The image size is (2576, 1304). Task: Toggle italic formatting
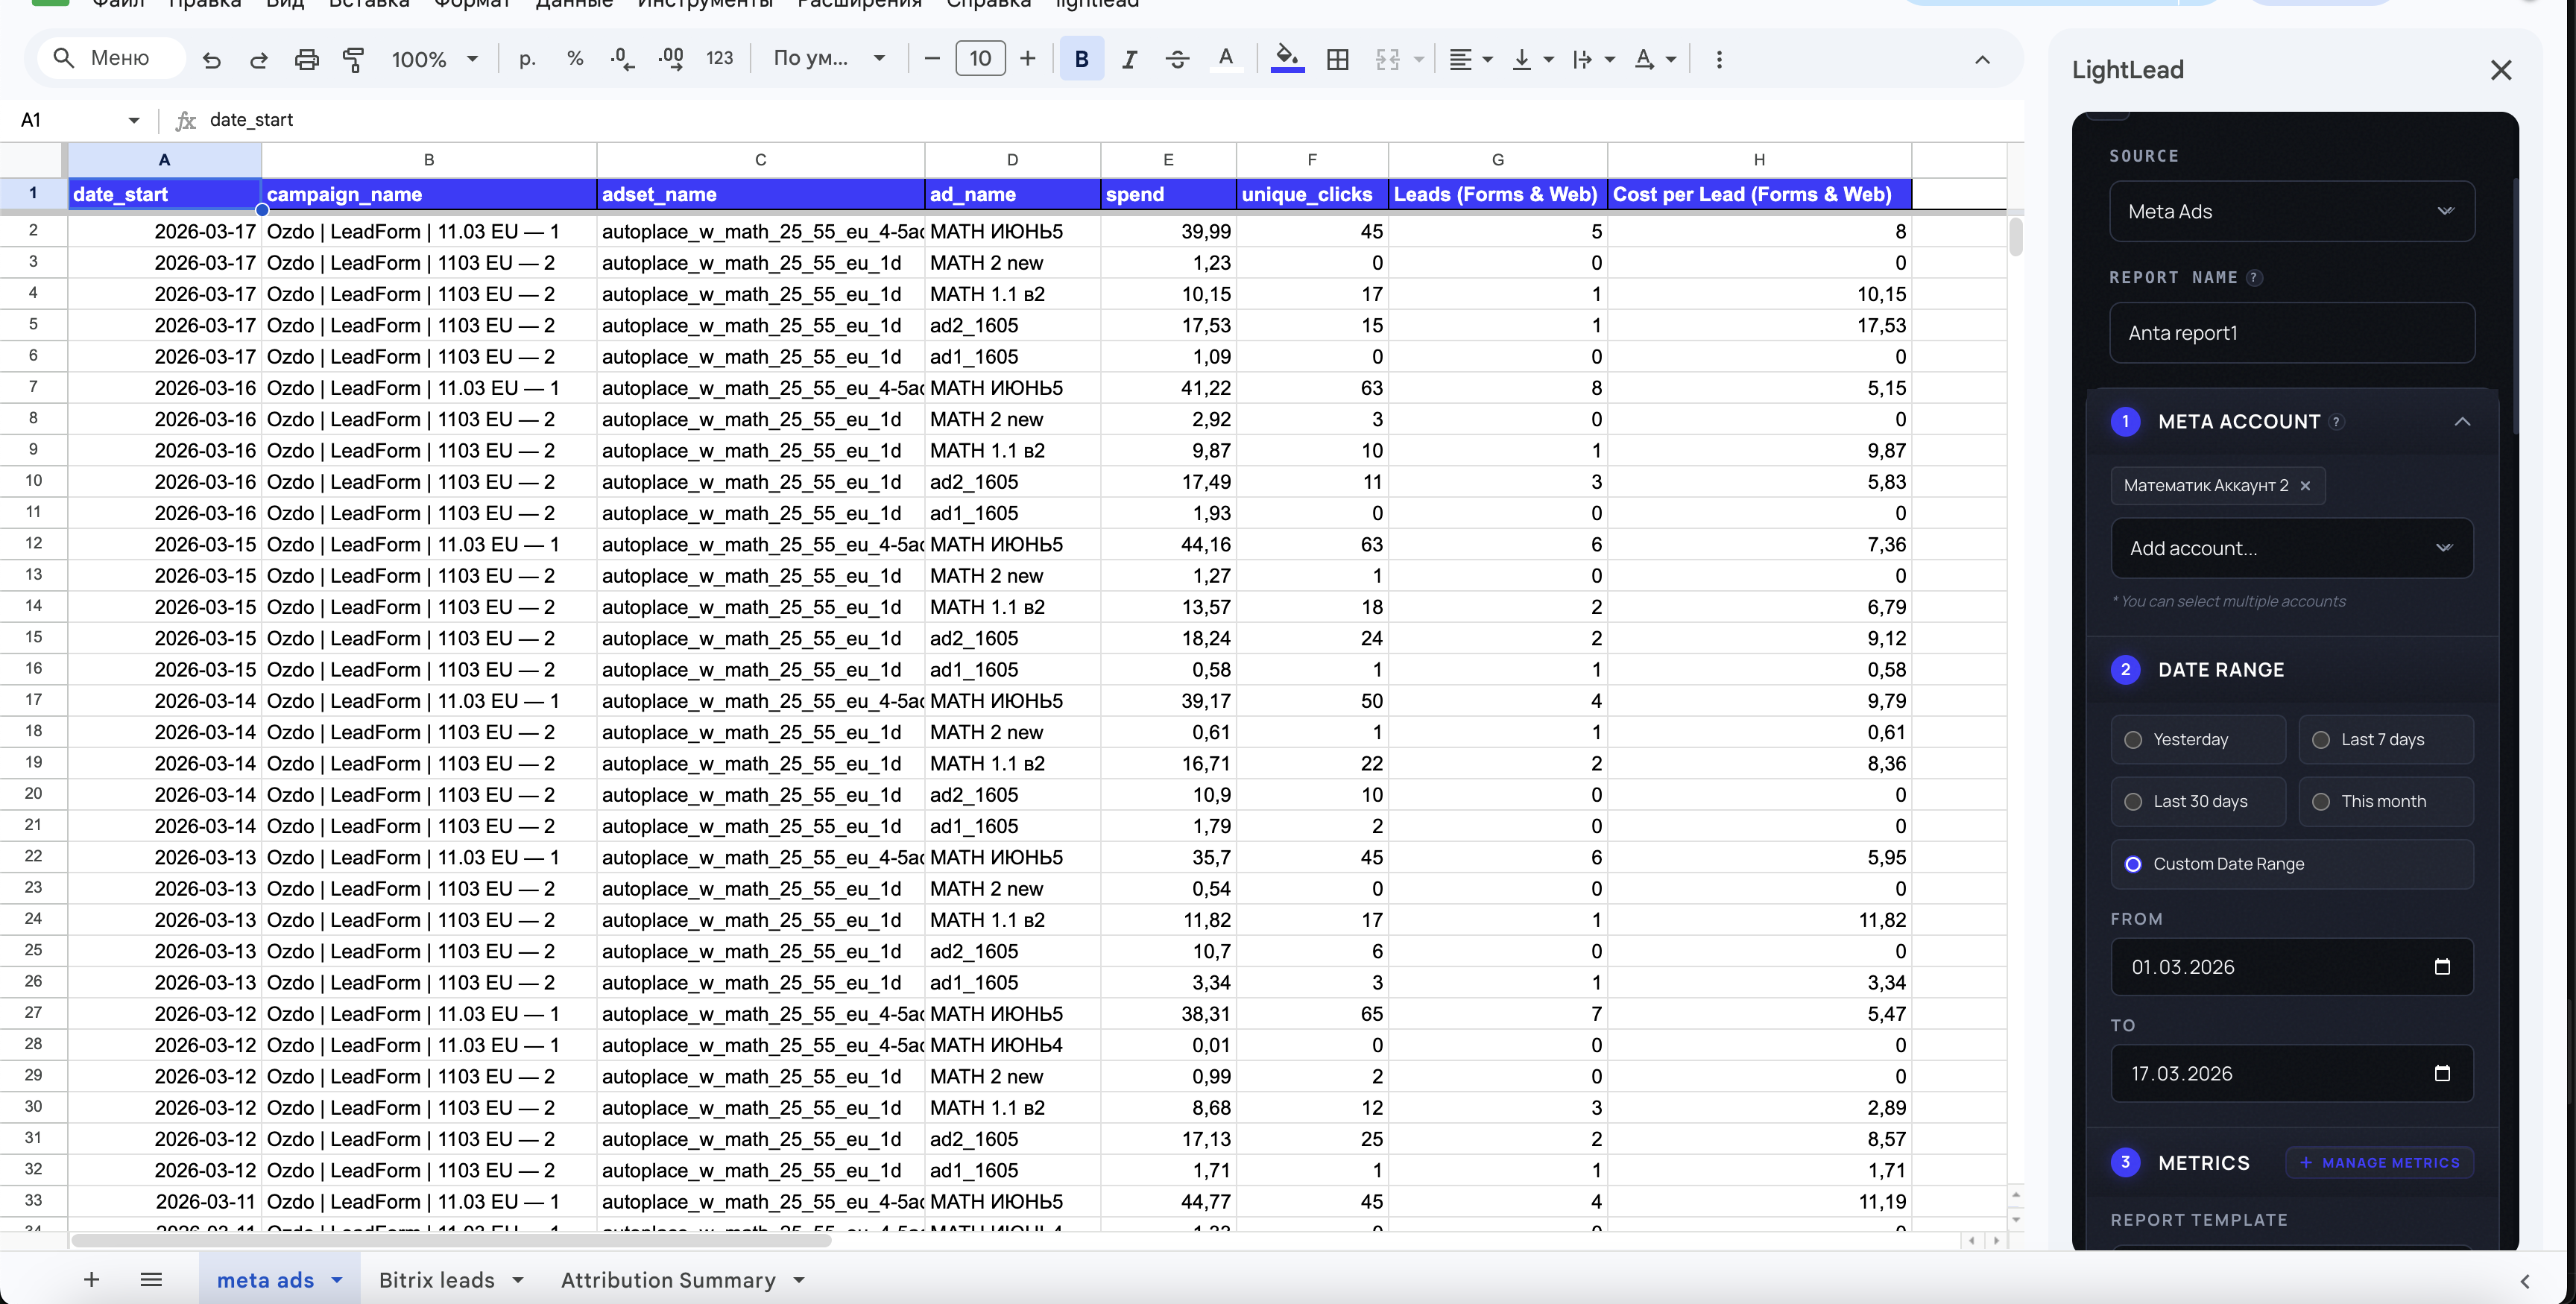click(1129, 60)
